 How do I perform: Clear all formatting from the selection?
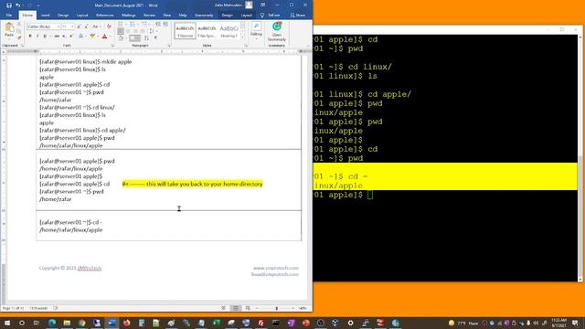coord(109,27)
